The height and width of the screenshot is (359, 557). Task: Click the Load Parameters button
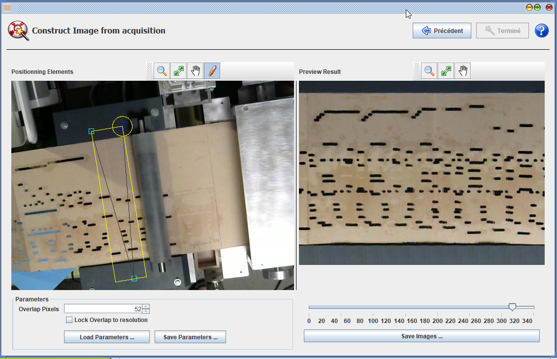pyautogui.click(x=107, y=337)
